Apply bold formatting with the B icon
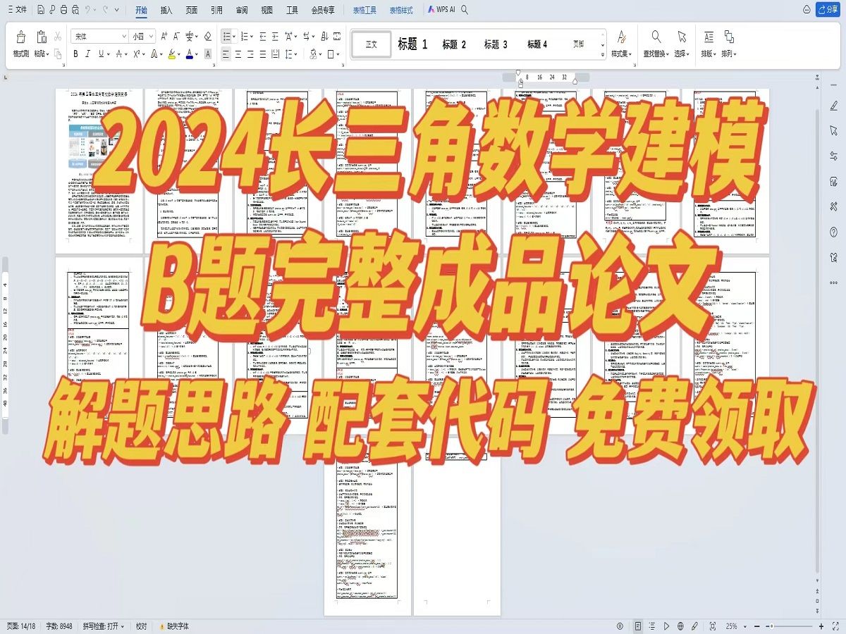This screenshot has height=634, width=846. pos(75,54)
